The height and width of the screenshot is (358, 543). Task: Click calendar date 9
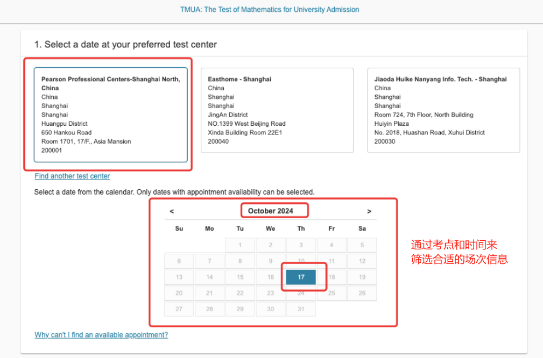(271, 261)
